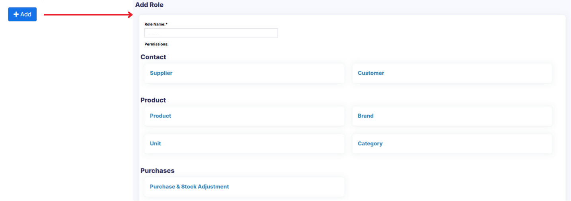Screen dimensions: 571x201
Task: Click the required asterisk beside Role Name
Action: tap(167, 24)
